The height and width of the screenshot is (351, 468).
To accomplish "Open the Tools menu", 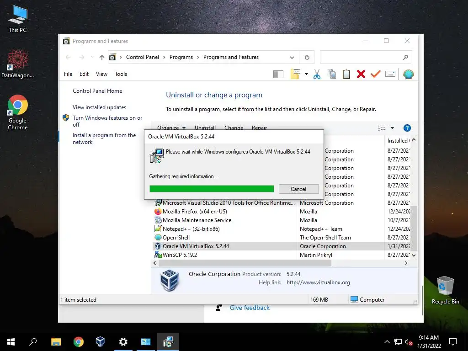I will 121,74.
